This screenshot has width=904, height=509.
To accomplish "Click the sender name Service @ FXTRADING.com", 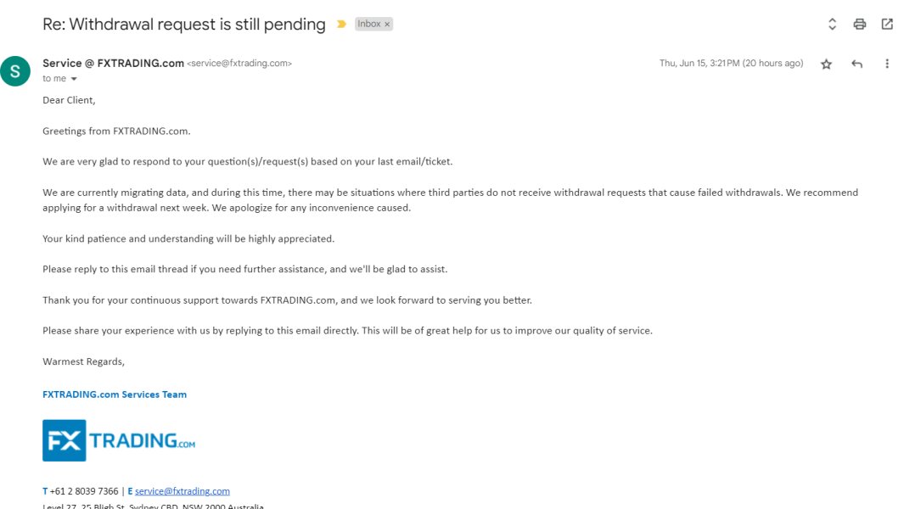I will click(113, 64).
